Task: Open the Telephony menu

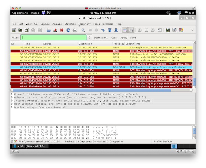Action: pyautogui.click(x=84, y=24)
